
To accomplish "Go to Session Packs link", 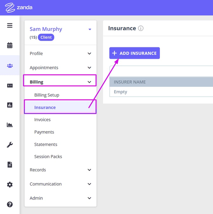I will tap(48, 157).
